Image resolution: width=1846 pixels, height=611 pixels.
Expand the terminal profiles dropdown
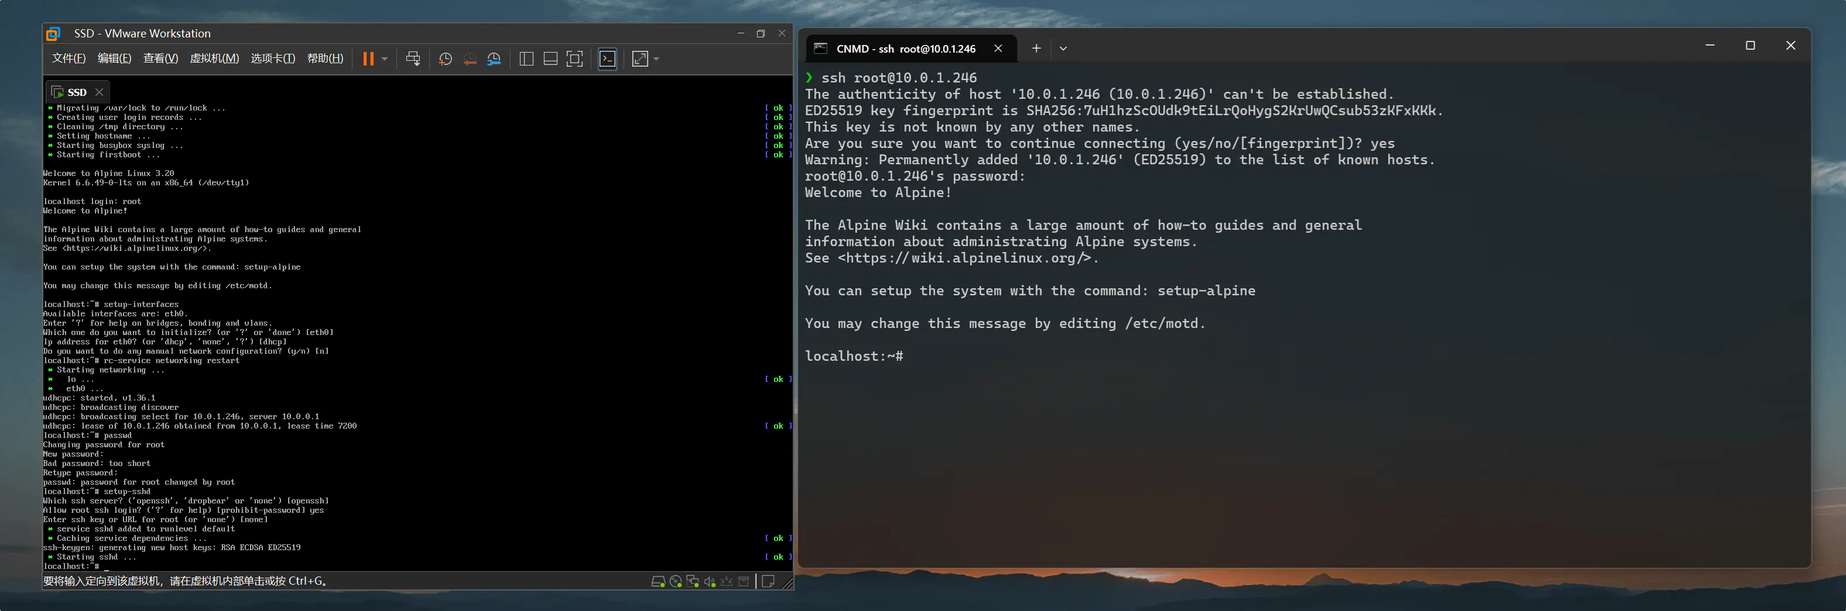coord(1063,49)
